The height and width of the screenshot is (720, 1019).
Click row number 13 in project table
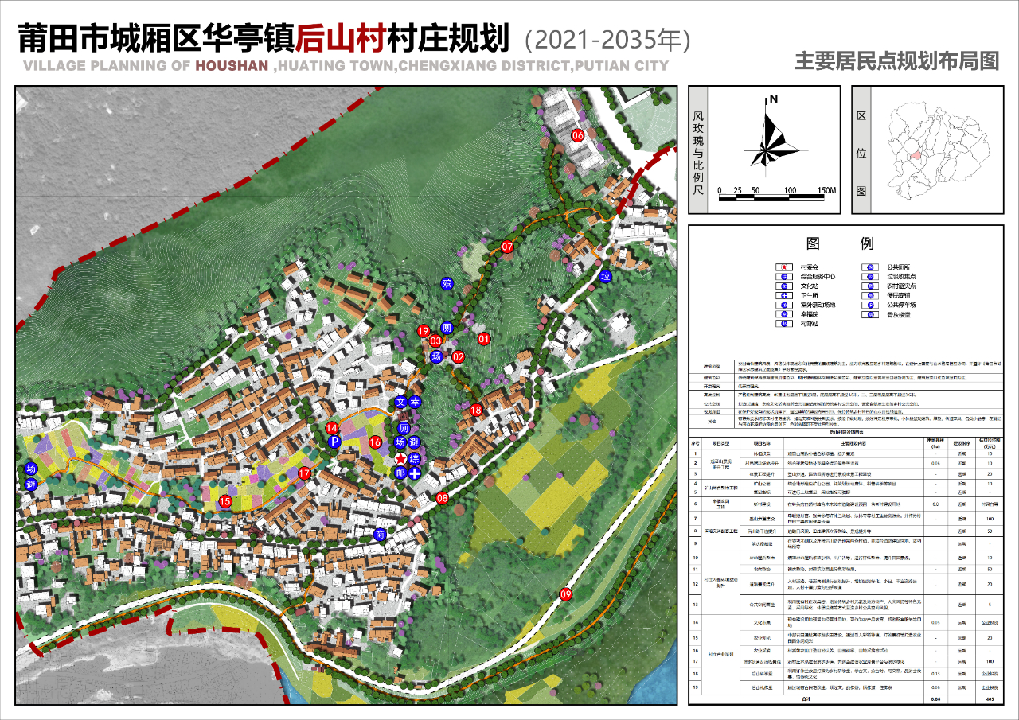(694, 603)
